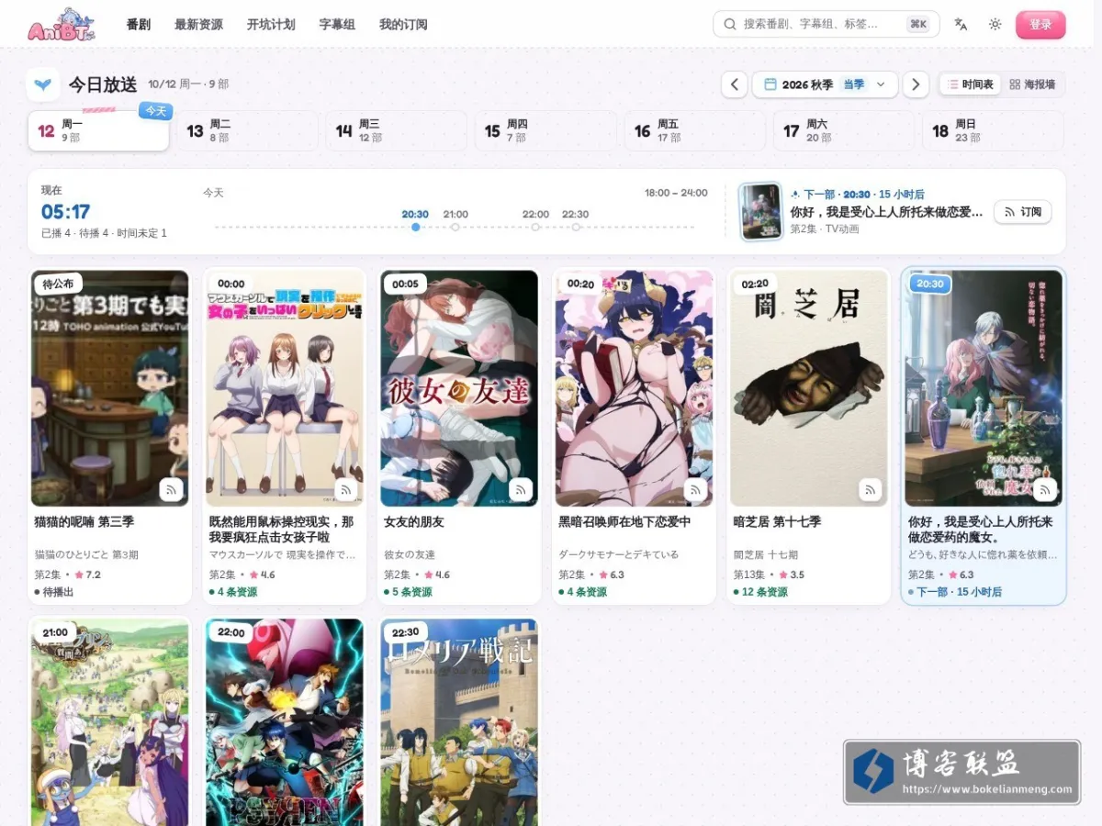Open the 番剧 nav item
Screen dimensions: 1102x826
pyautogui.click(x=139, y=25)
